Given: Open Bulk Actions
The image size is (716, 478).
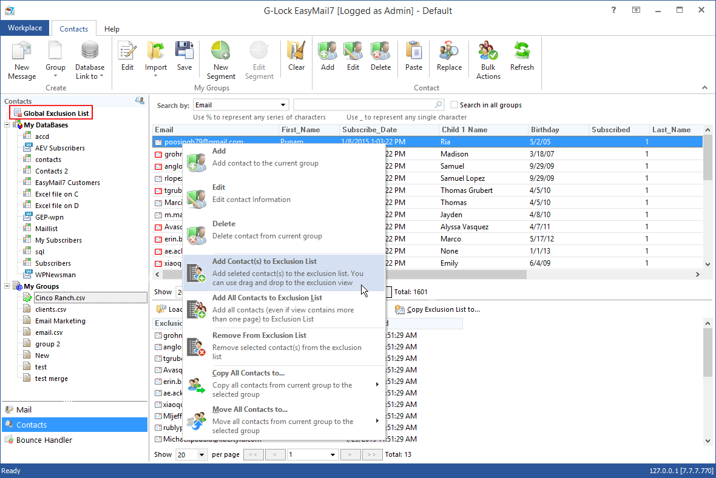Looking at the screenshot, I should click(x=488, y=58).
